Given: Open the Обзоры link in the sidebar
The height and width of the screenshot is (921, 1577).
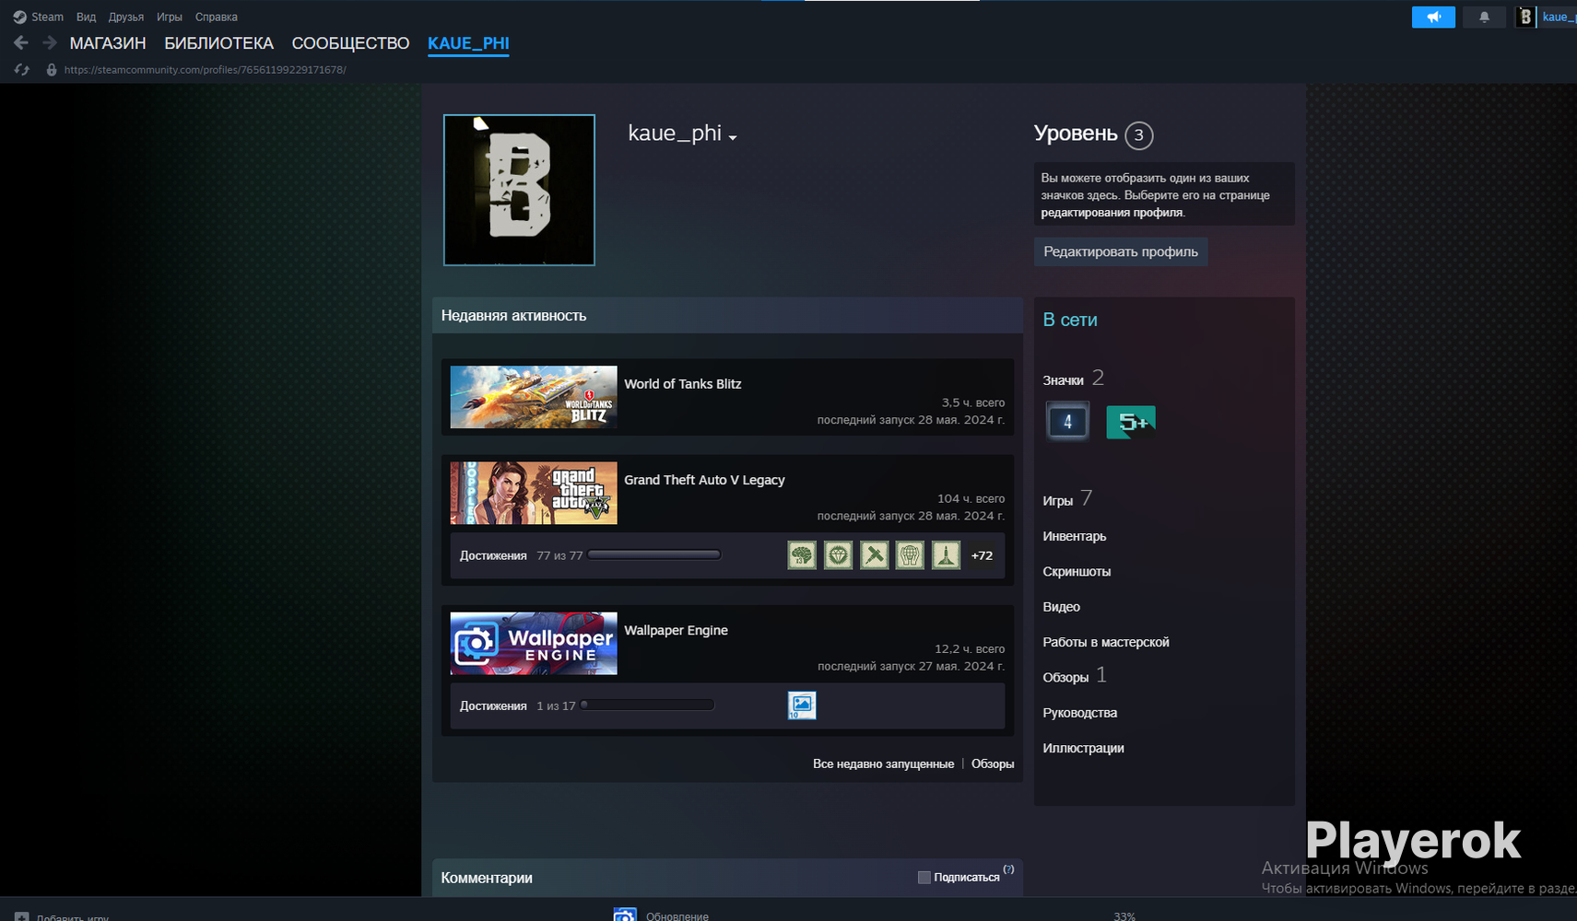Looking at the screenshot, I should [x=1065, y=678].
